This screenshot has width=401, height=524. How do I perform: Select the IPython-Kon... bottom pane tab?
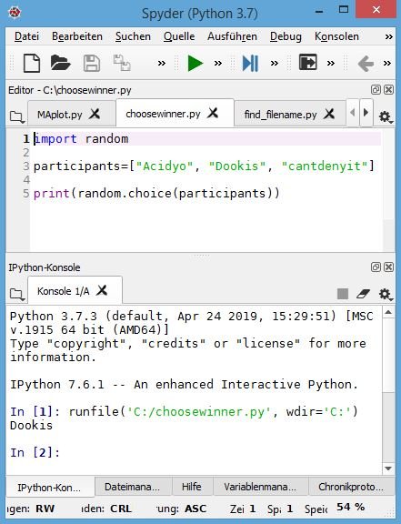[49, 488]
